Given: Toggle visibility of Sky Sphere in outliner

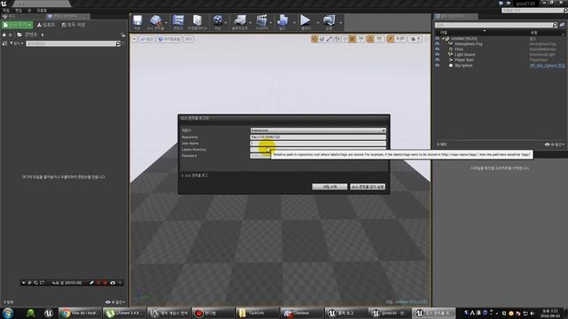Looking at the screenshot, I should pos(438,66).
